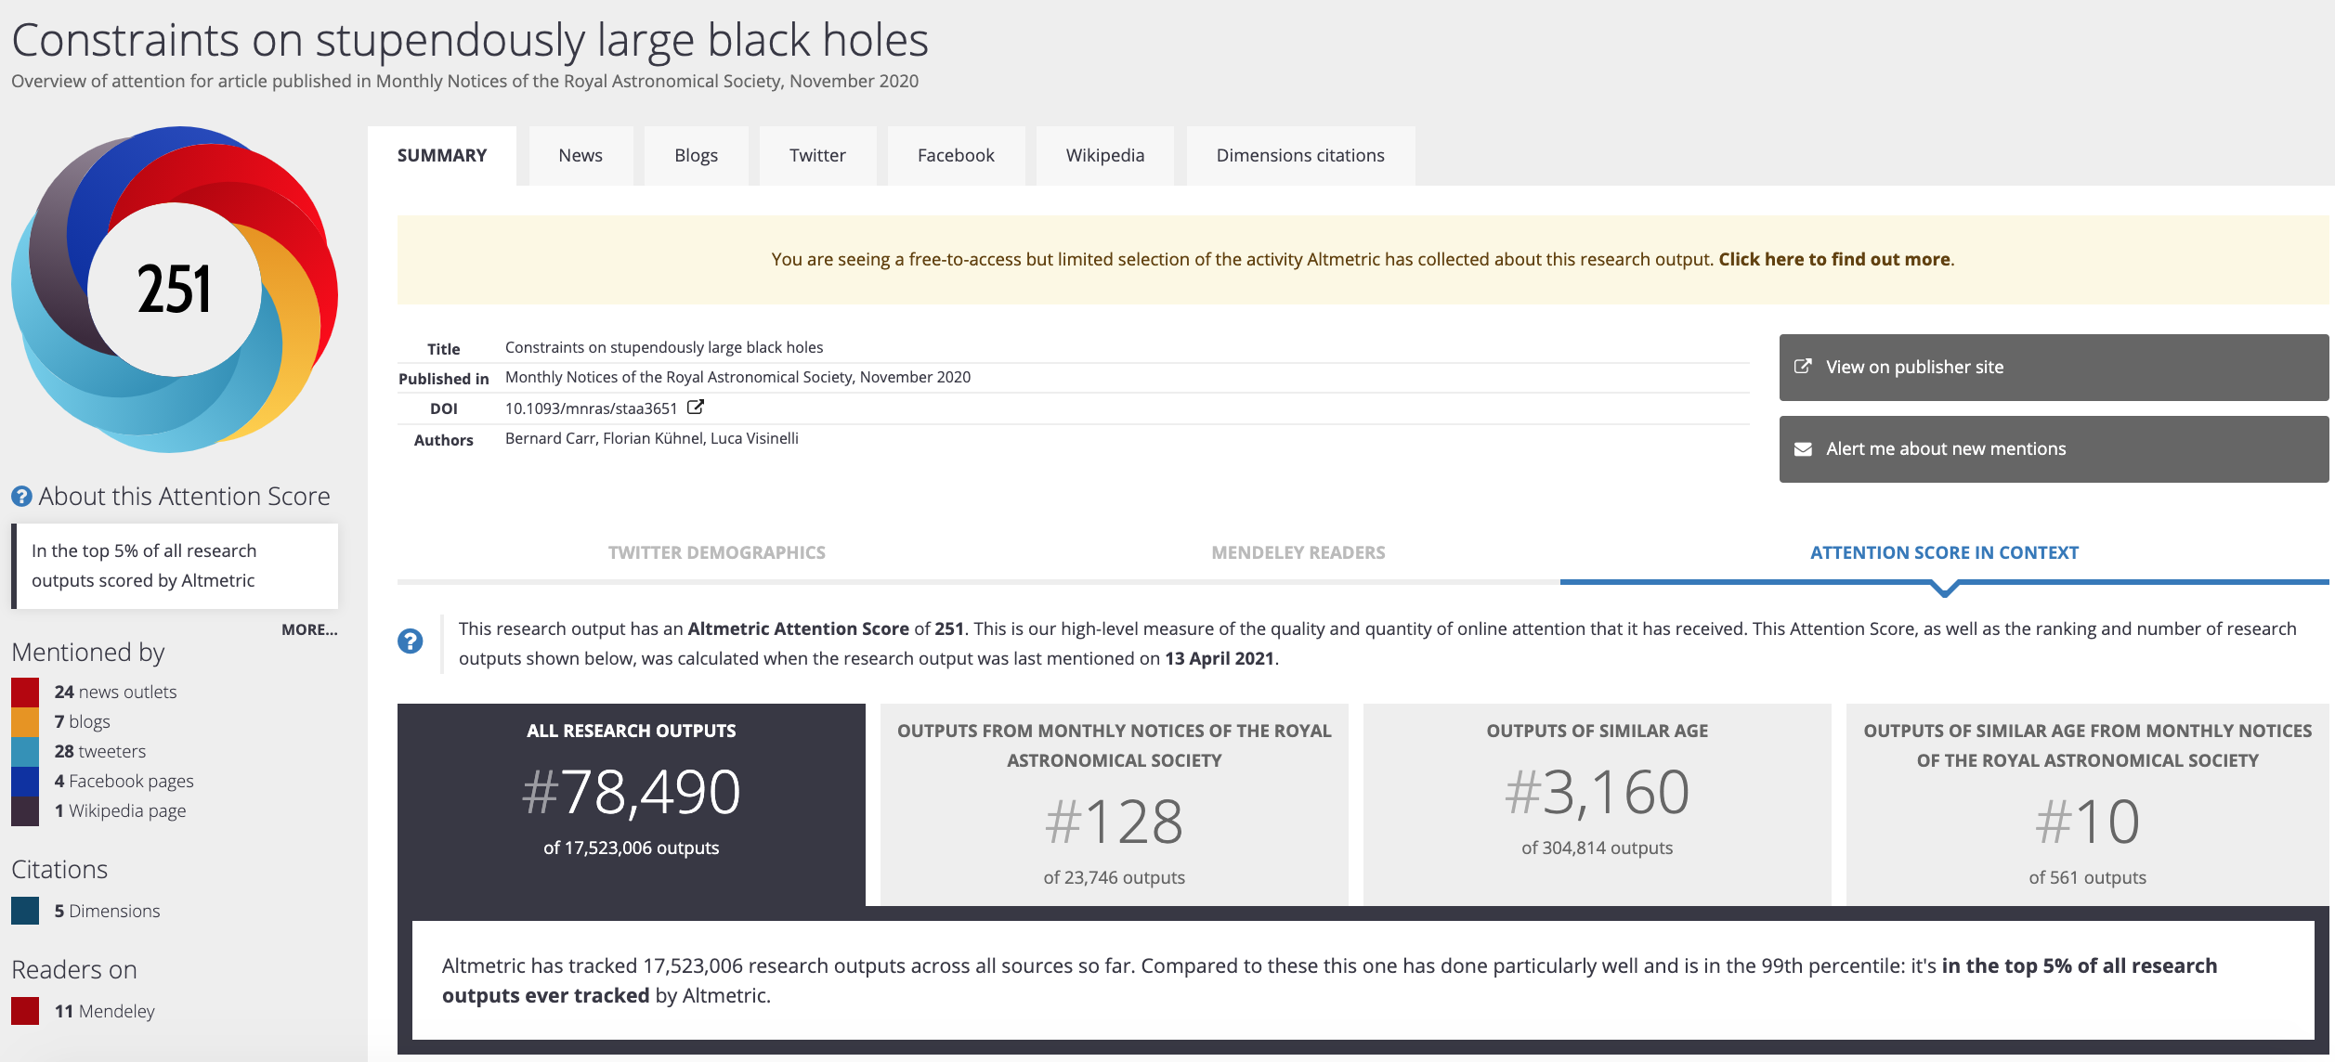The width and height of the screenshot is (2335, 1062).
Task: Click the dark blue square beside 5 Dimensions
Action: [24, 911]
